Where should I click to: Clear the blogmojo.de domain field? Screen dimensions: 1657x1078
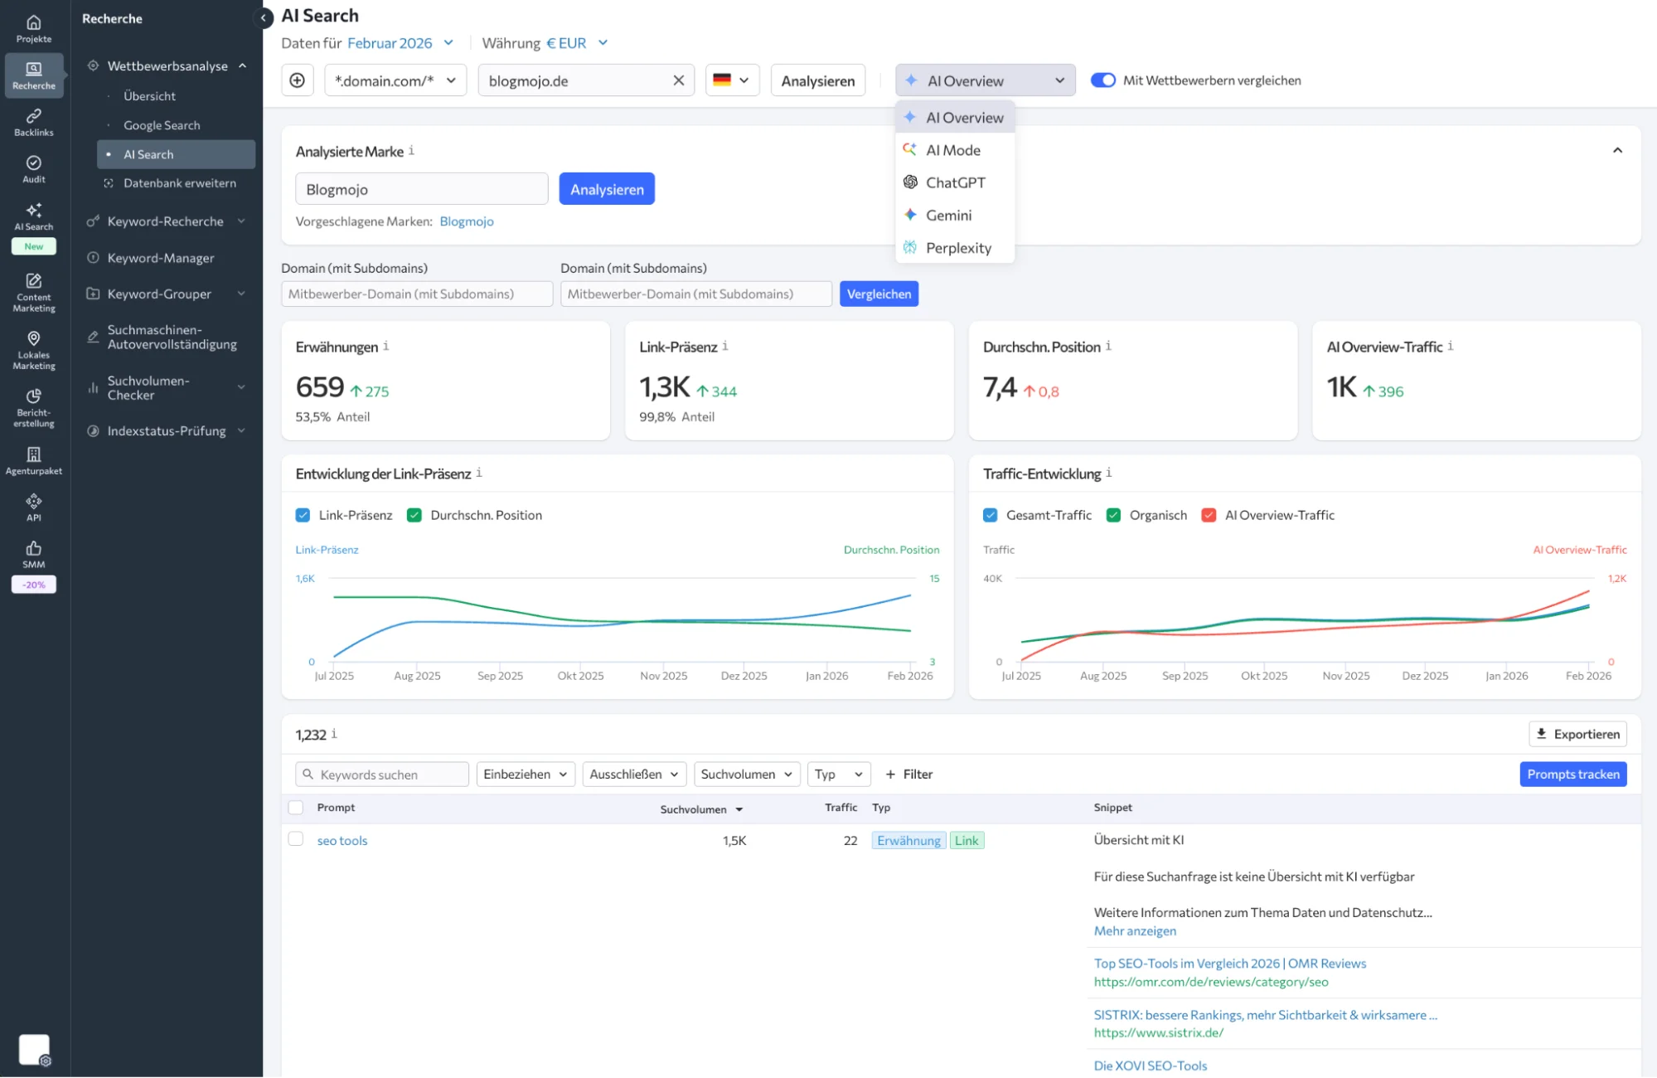tap(678, 80)
